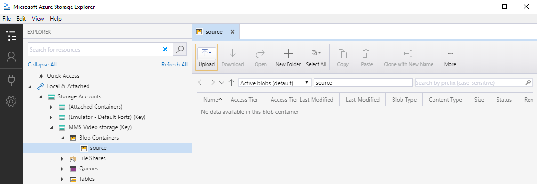
Task: Click the Upload toolbar button
Action: coord(207,57)
